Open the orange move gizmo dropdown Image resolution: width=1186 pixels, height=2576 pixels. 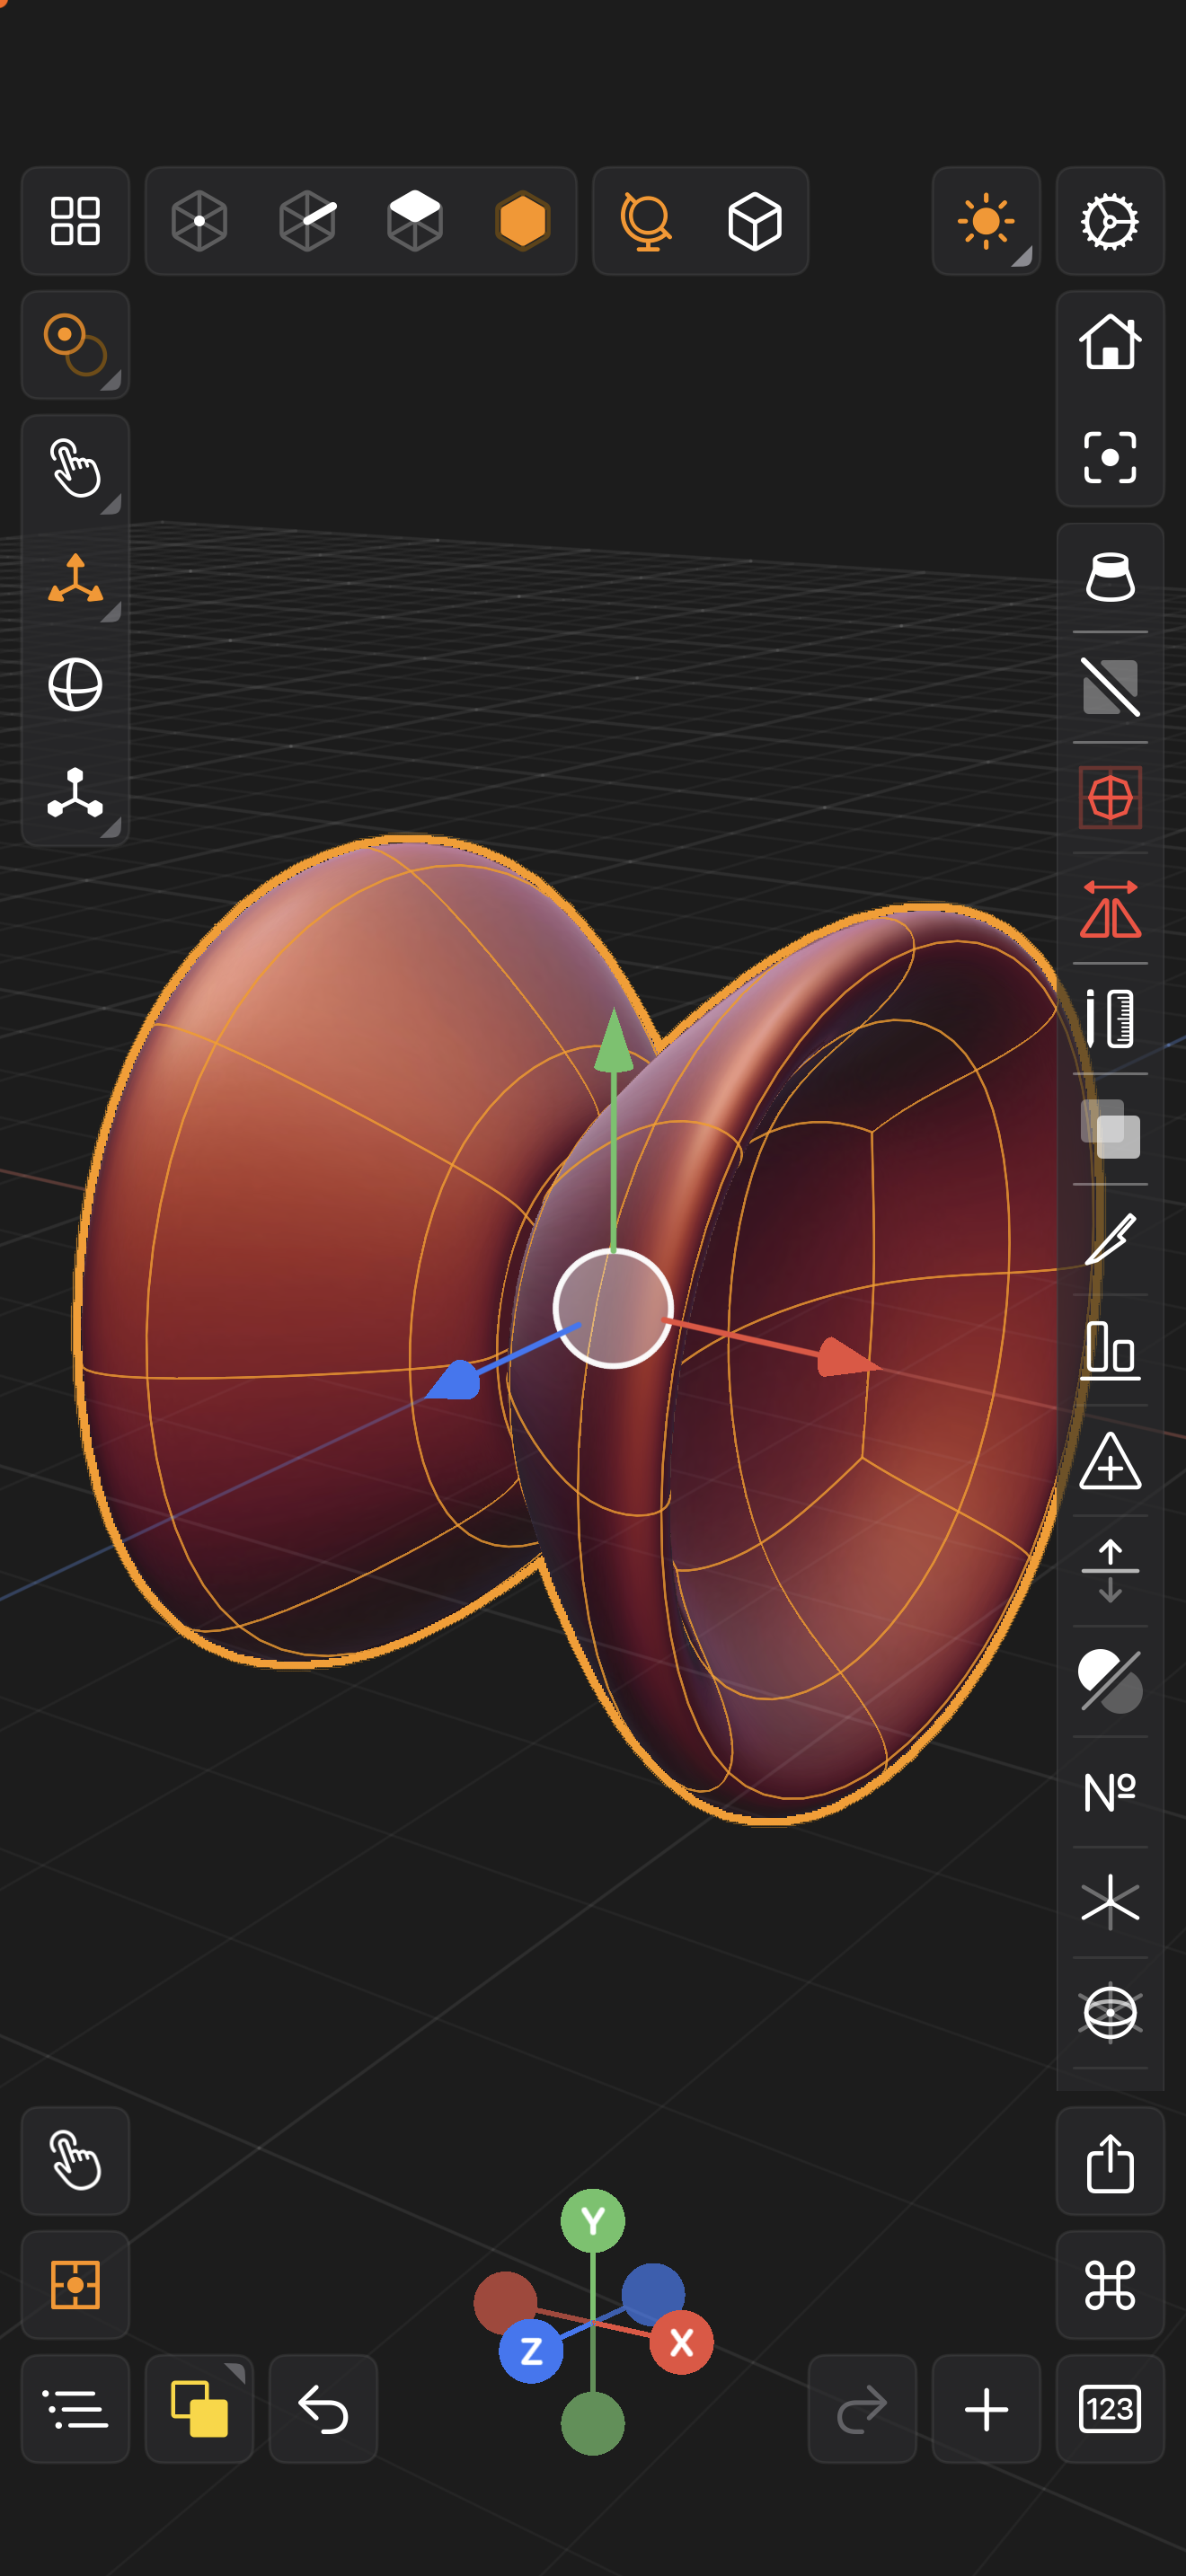point(75,579)
